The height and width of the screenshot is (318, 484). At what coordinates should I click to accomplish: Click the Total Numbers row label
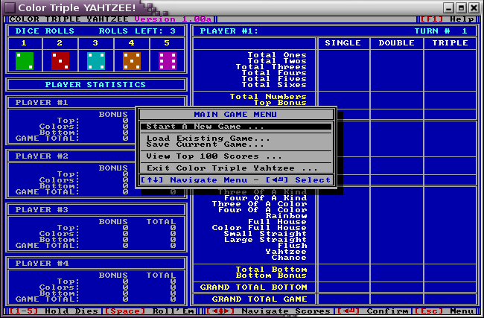point(268,97)
